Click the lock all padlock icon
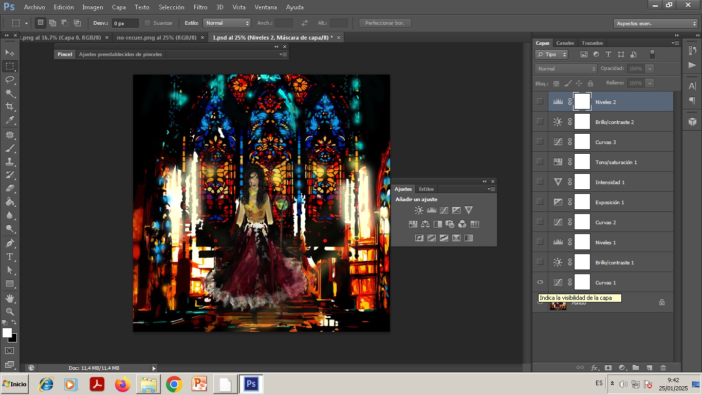The width and height of the screenshot is (702, 395). tap(590, 83)
